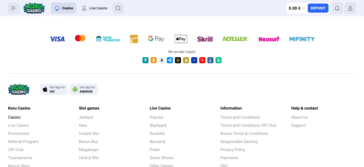Click the Interac payment logo
364x167 pixels.
point(134,39)
